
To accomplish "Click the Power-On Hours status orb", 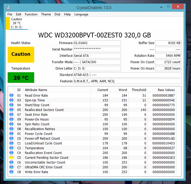I will (x=11, y=119).
